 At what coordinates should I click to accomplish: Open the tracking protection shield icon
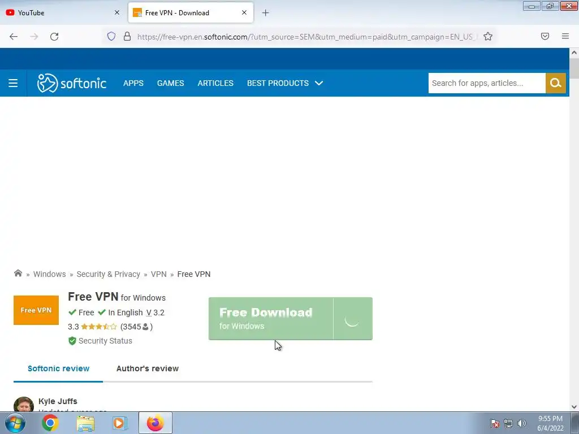tap(111, 36)
